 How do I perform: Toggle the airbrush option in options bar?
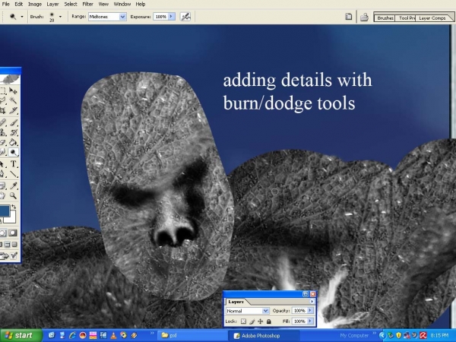coord(185,17)
